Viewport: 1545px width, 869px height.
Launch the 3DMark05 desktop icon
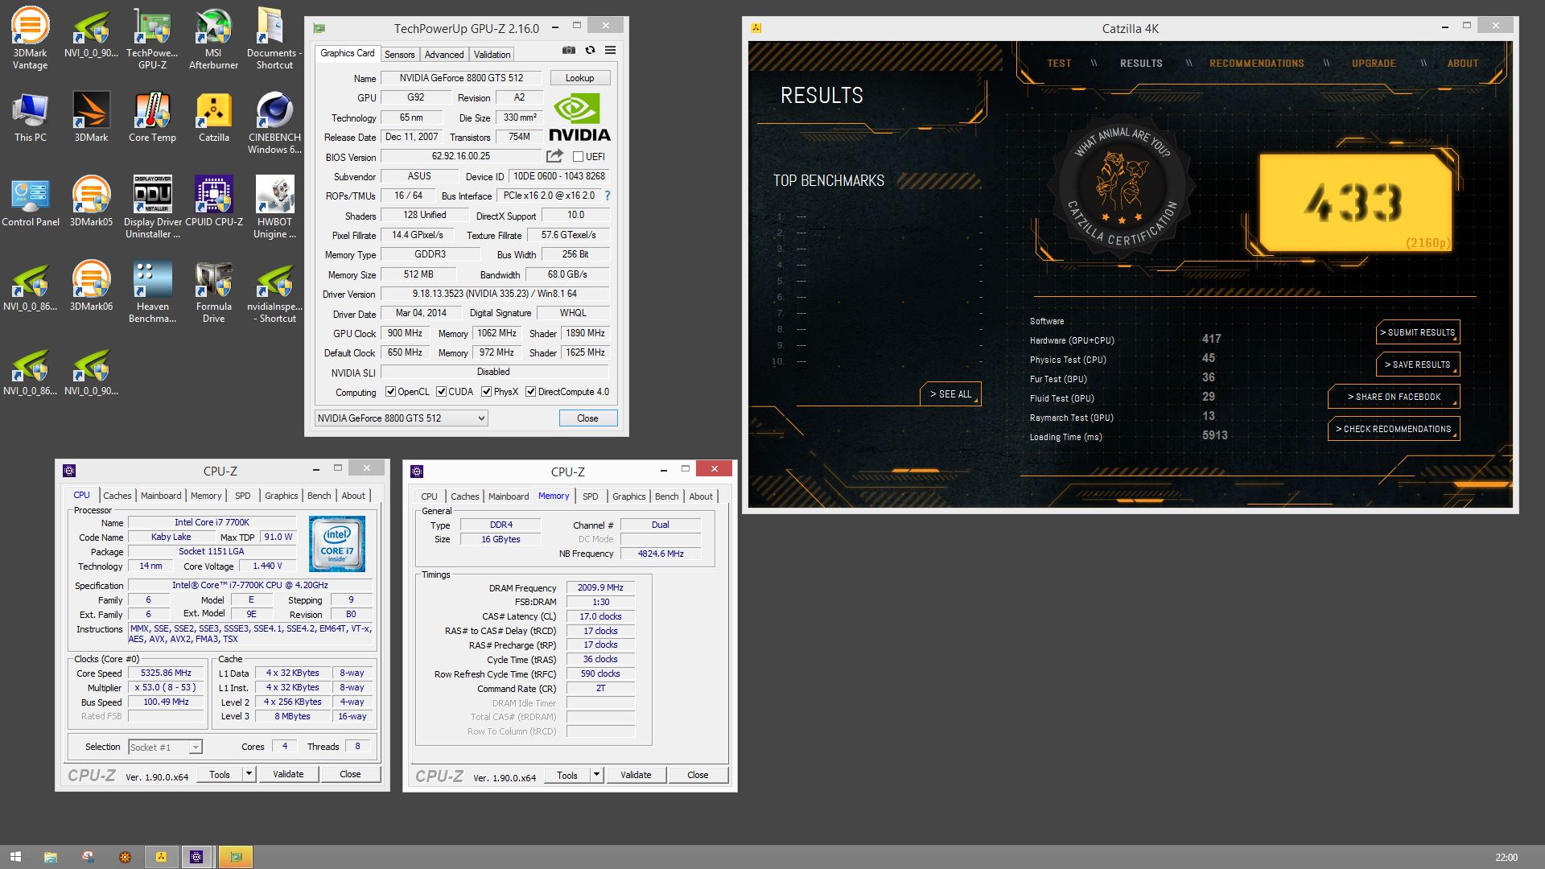click(91, 202)
